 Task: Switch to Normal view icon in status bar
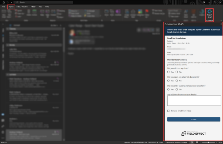pyautogui.click(x=192, y=142)
